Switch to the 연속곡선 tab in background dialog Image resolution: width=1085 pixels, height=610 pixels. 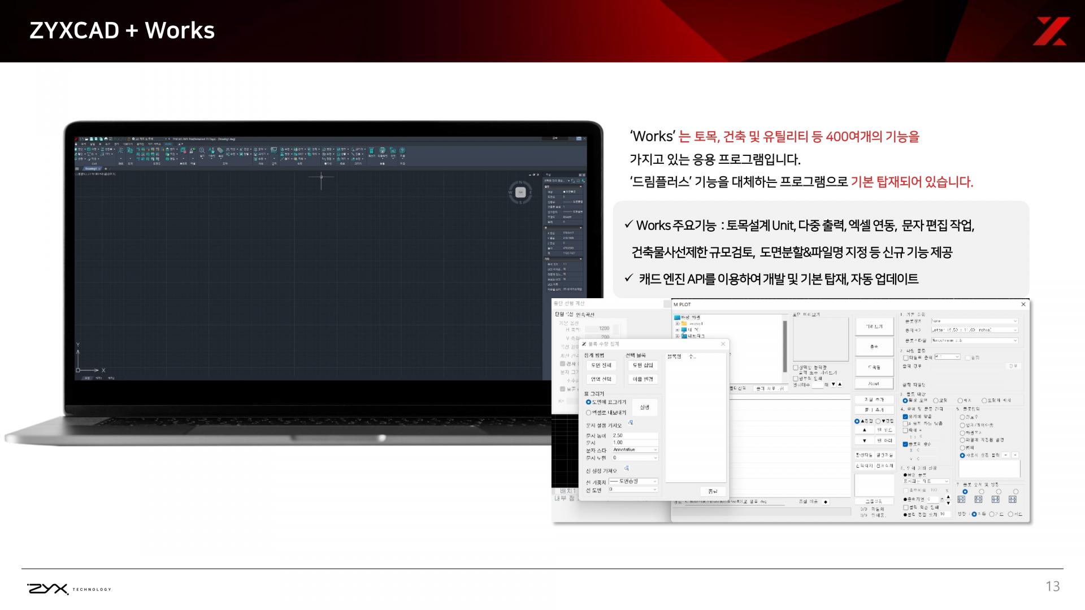coord(585,315)
